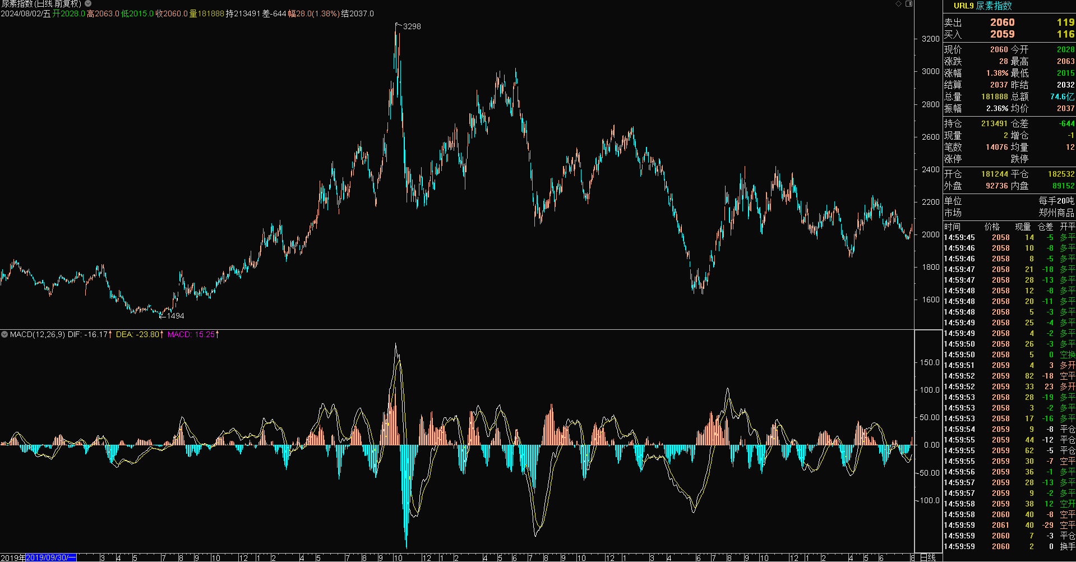
Task: Click the 买入 volume 116
Action: click(1065, 34)
